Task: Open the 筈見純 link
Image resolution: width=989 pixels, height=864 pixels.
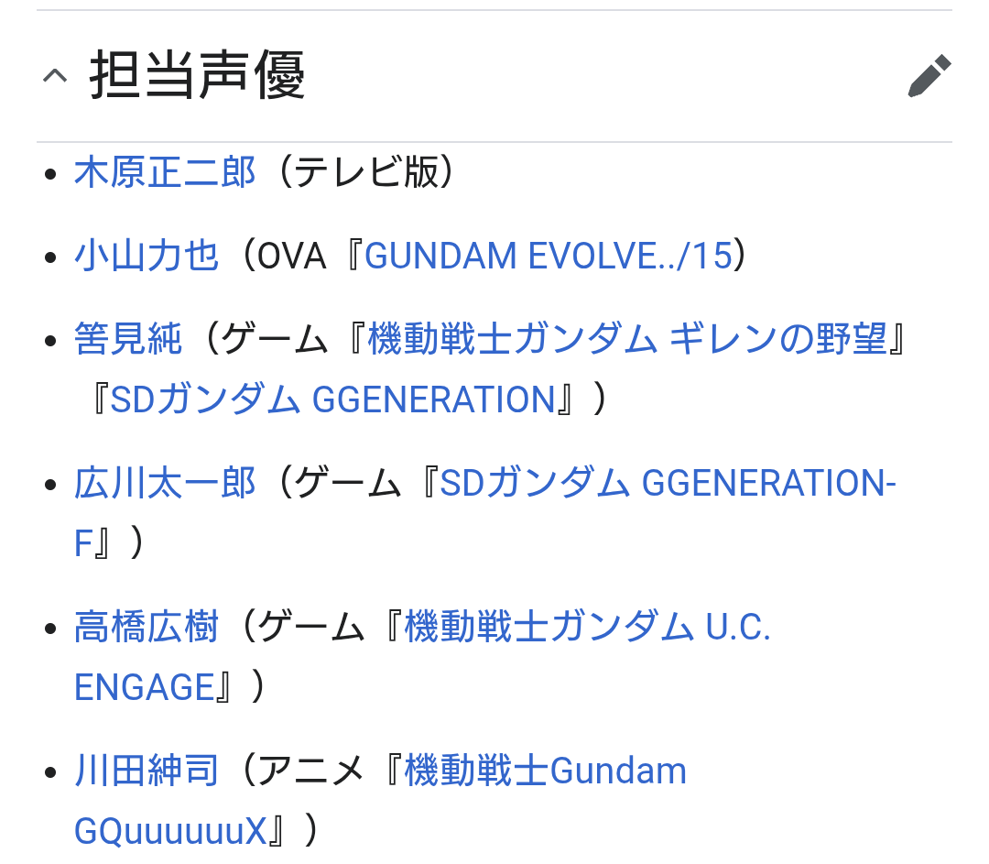Action: click(128, 339)
